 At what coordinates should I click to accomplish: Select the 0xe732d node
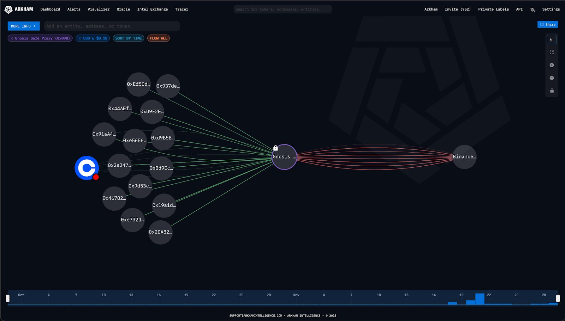pos(132,220)
